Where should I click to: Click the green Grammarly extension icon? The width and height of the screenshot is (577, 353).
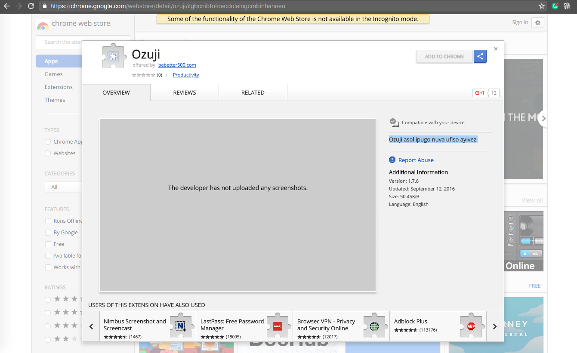pyautogui.click(x=555, y=6)
